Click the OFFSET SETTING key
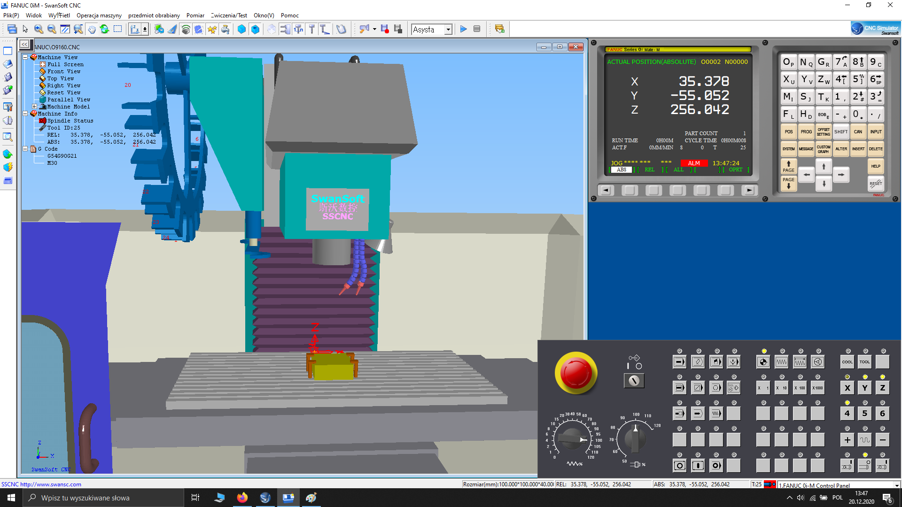The height and width of the screenshot is (507, 902). tap(824, 132)
